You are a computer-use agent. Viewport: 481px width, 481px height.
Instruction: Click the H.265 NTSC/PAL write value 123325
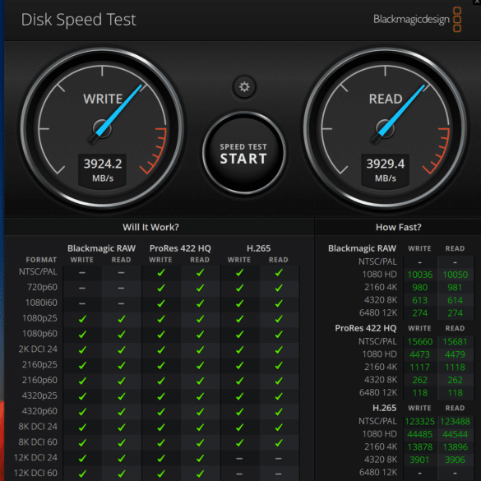[x=419, y=422]
